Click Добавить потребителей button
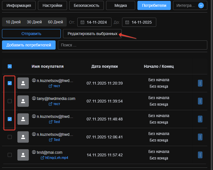This screenshot has height=170, width=213. coord(29,45)
